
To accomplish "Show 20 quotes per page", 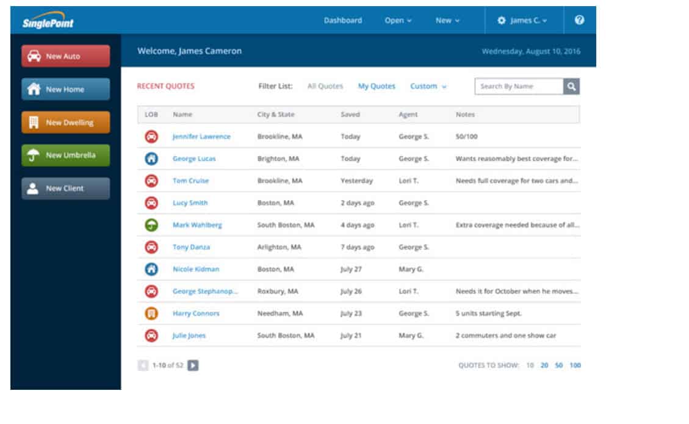I will 544,365.
